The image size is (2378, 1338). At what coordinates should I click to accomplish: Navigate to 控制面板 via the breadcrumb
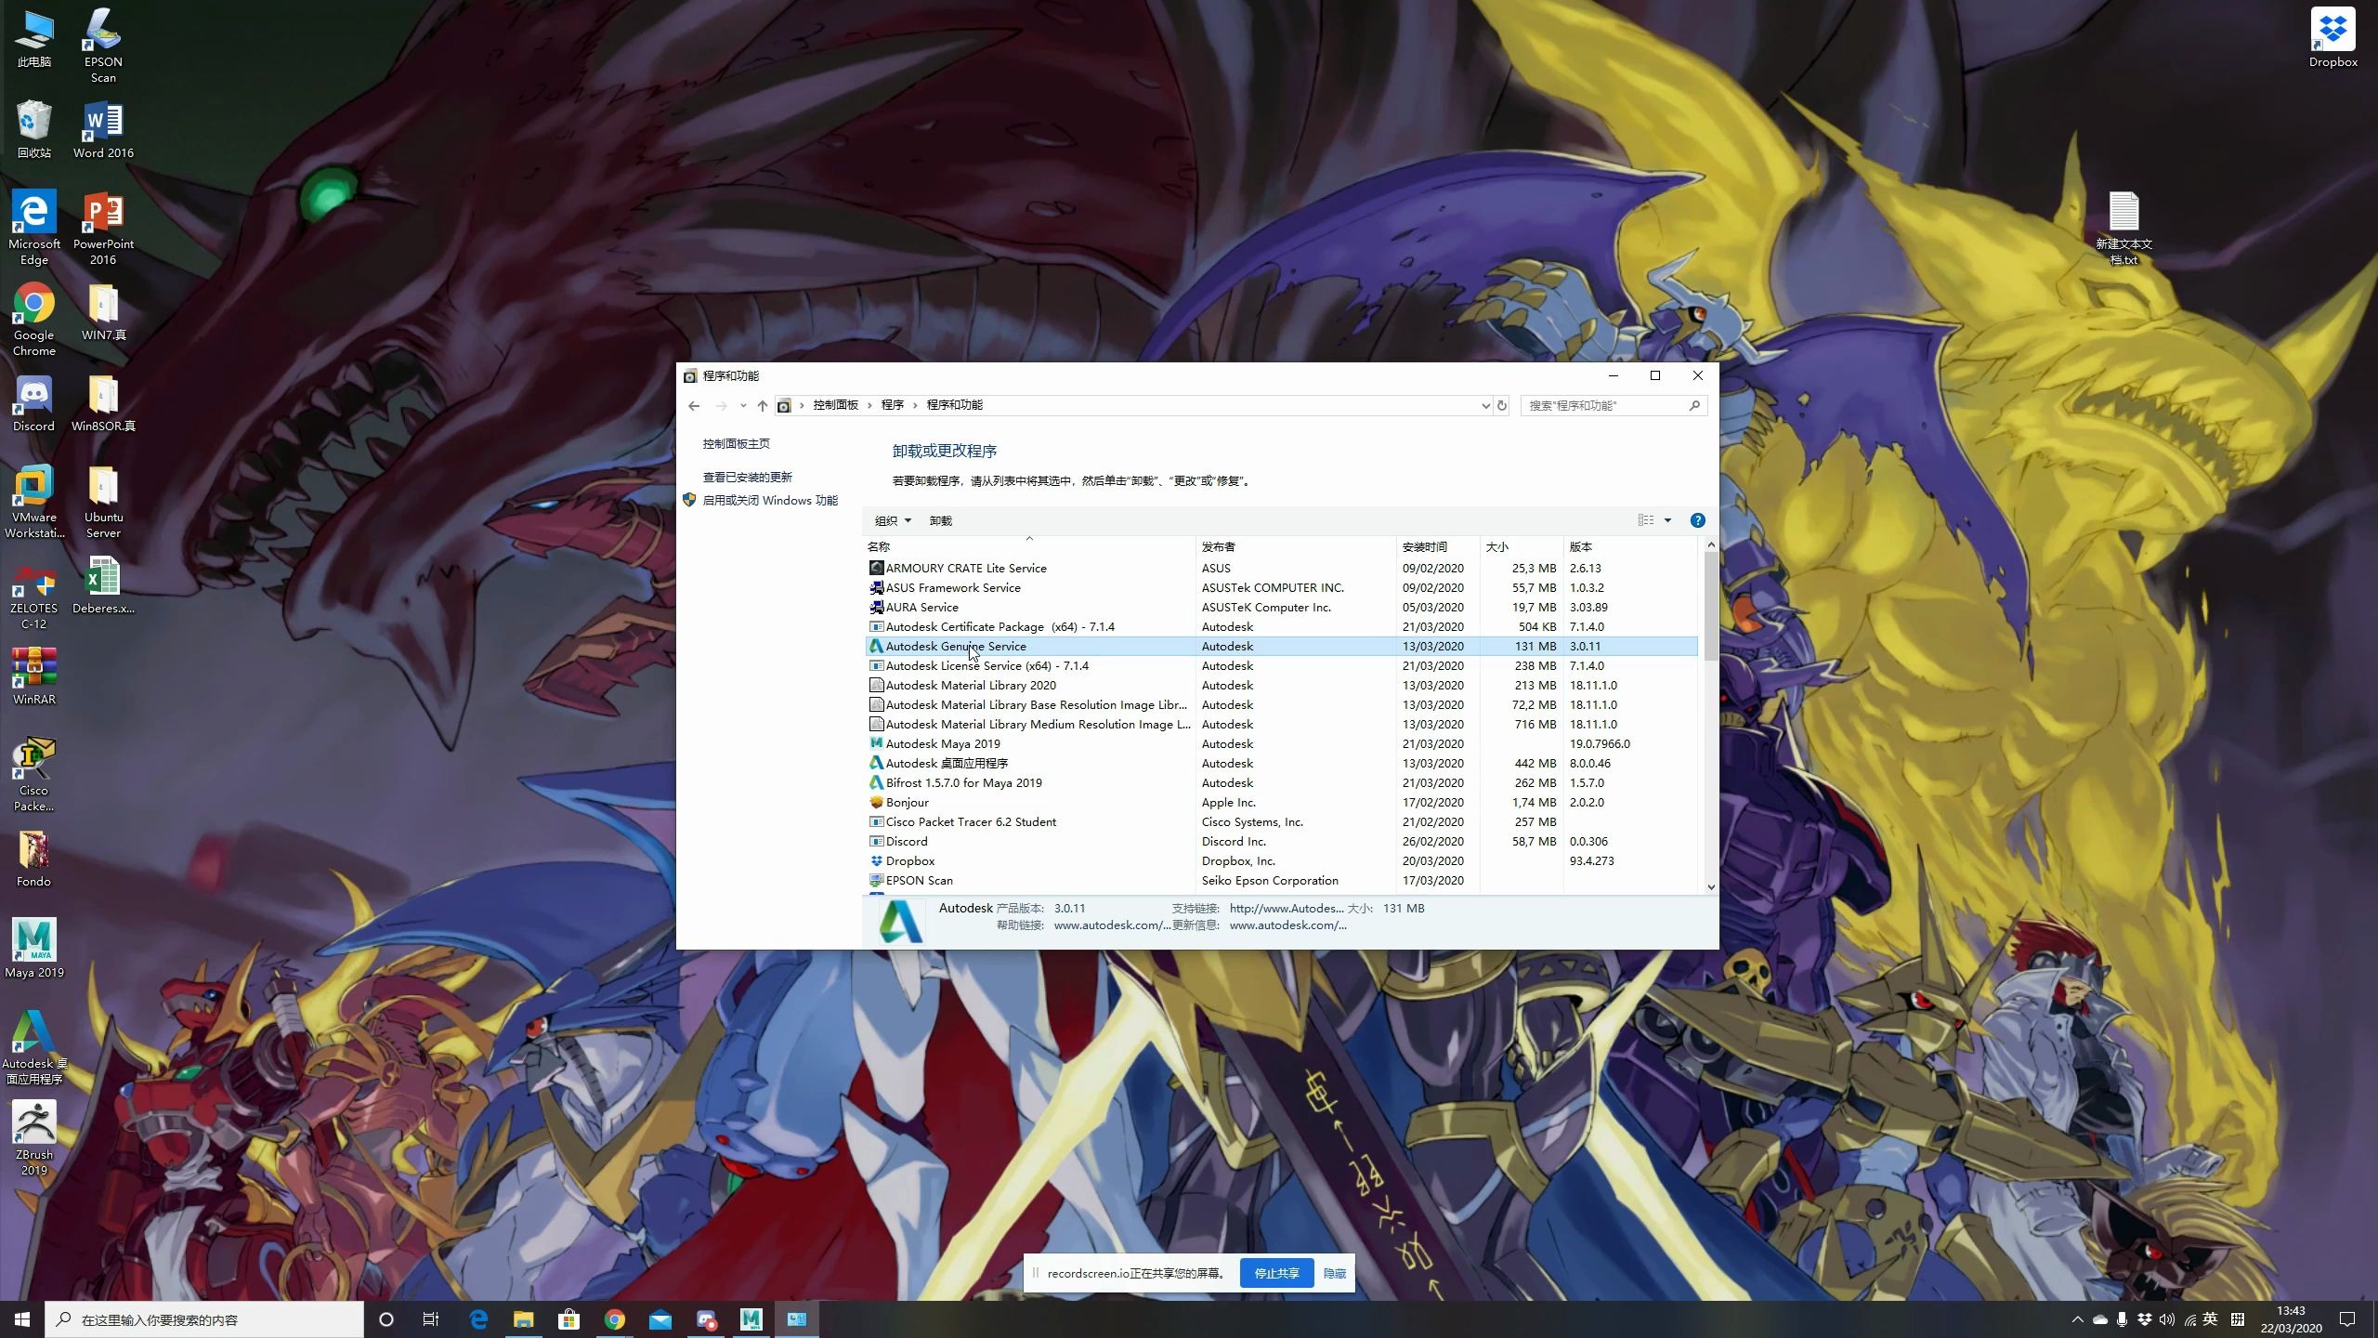(x=835, y=405)
